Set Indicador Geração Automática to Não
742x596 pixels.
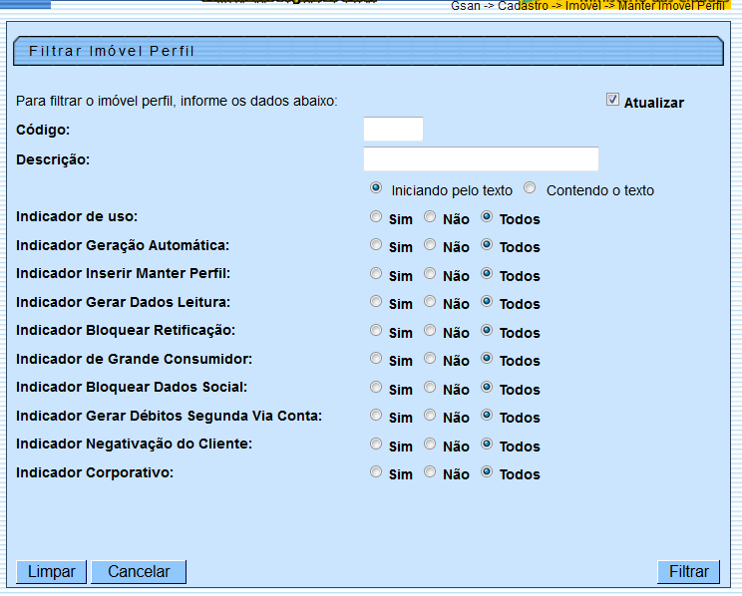coord(430,244)
